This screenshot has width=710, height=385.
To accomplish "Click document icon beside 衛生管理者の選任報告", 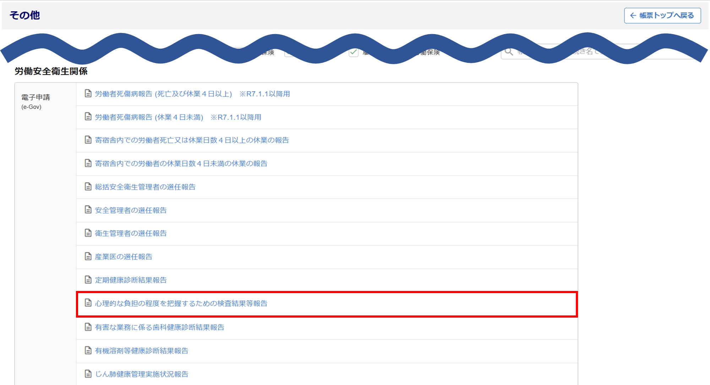I will coord(88,233).
